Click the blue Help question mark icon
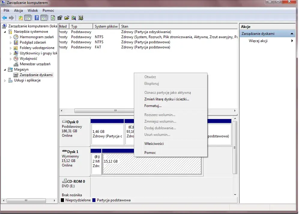 (37, 18)
